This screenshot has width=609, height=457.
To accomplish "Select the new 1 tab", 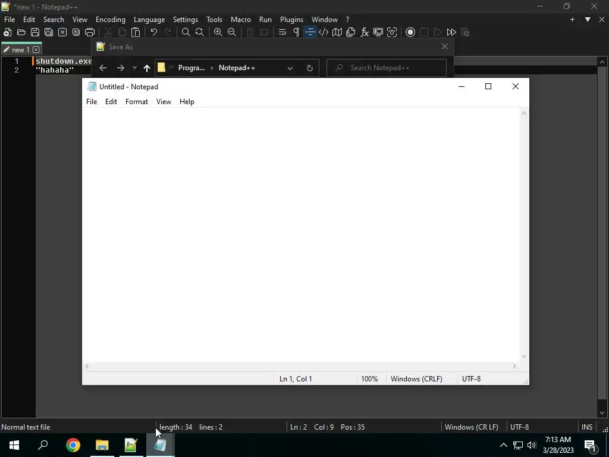I will 21,50.
